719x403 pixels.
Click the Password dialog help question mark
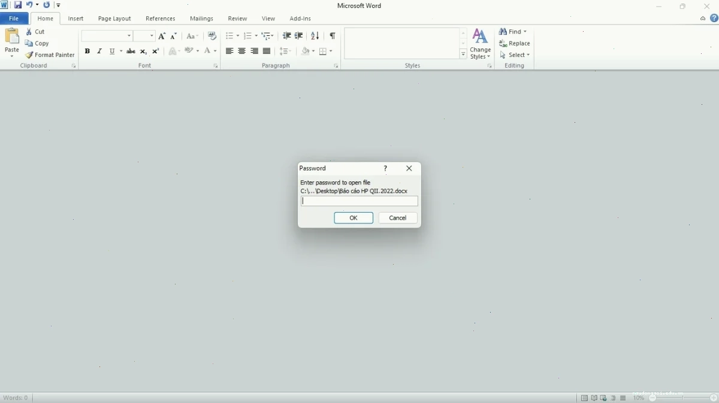click(386, 168)
